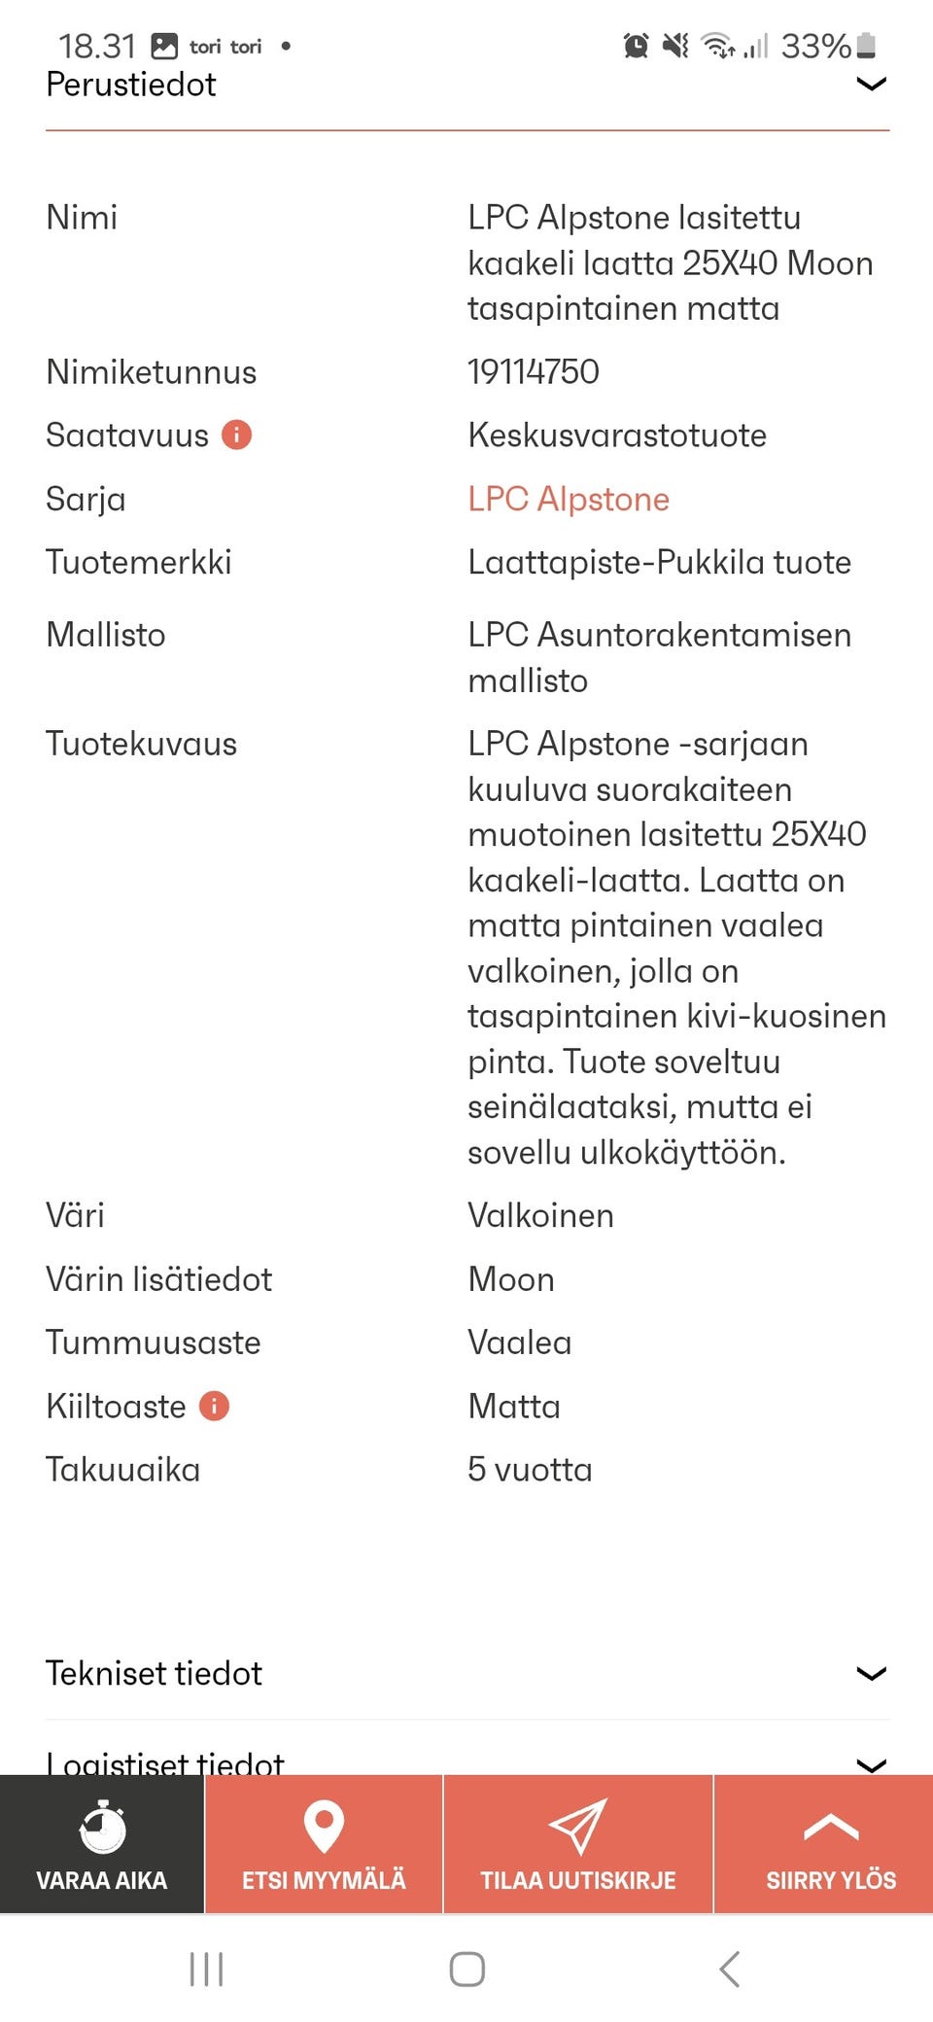
Task: Tap the TILAA UUTISKIRJE button label
Action: [x=578, y=1880]
